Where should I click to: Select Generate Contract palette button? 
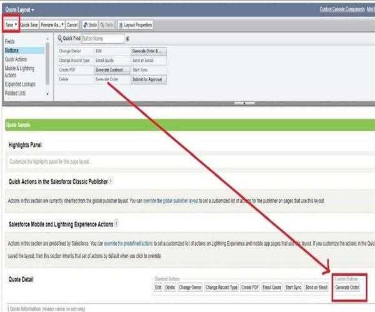[112, 70]
